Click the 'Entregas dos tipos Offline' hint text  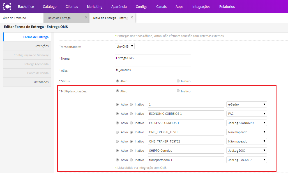(x=171, y=36)
